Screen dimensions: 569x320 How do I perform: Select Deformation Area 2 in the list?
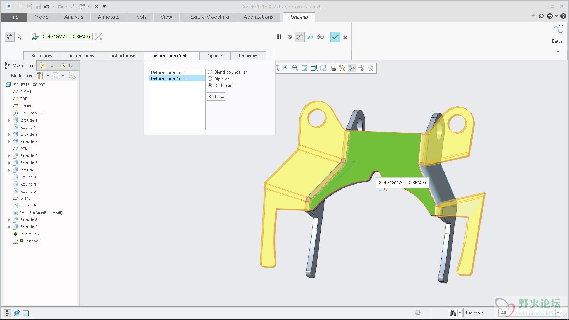pyautogui.click(x=177, y=79)
